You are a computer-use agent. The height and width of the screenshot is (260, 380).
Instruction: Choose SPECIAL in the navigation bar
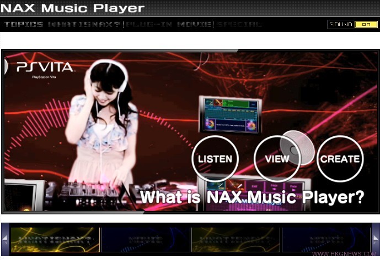(239, 24)
